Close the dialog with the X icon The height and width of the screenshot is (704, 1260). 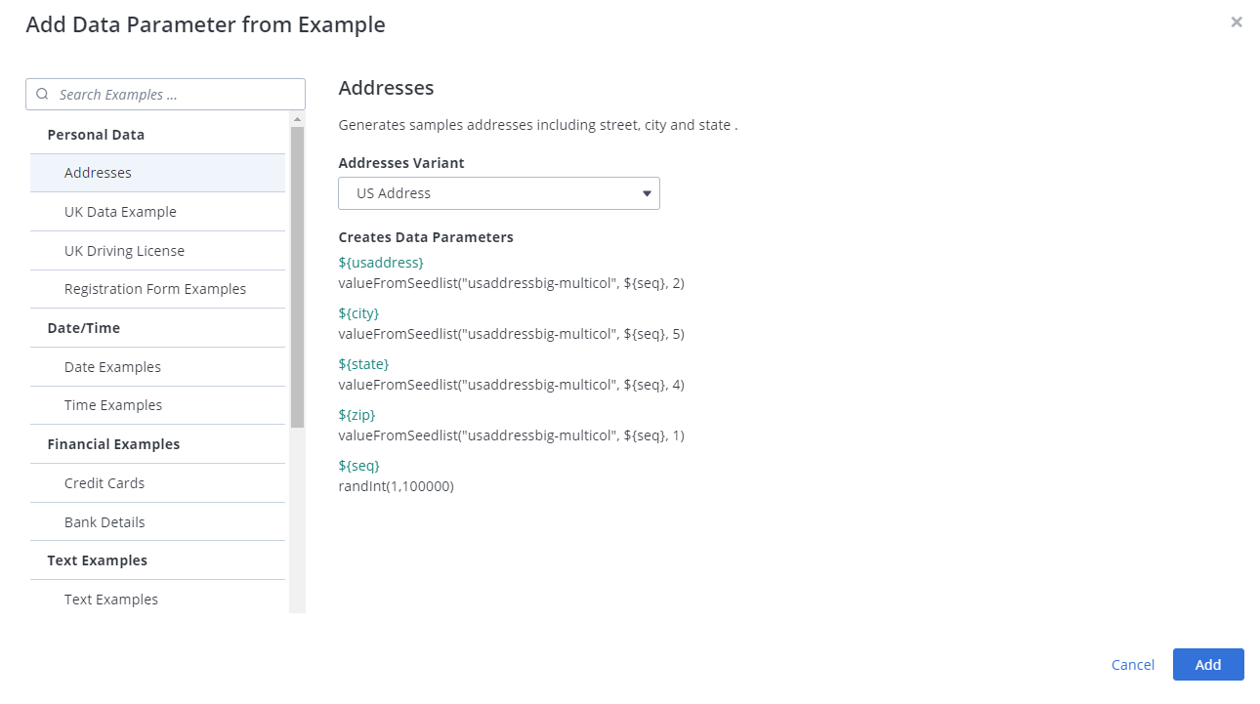1237,22
